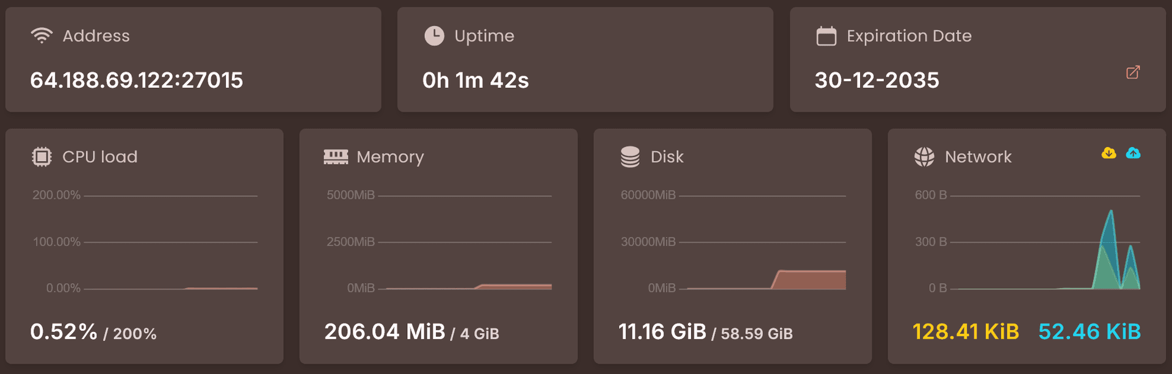Click the server address 64.188.69.122:27015
The image size is (1172, 374).
pyautogui.click(x=137, y=80)
